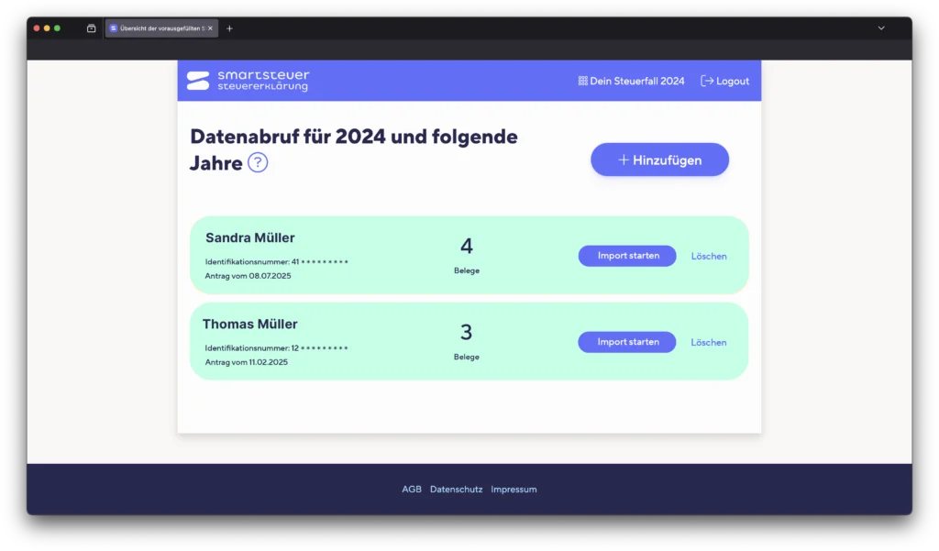This screenshot has height=551, width=939.
Task: Open Dein Steuerfall 2024 in header
Action: pyautogui.click(x=631, y=81)
